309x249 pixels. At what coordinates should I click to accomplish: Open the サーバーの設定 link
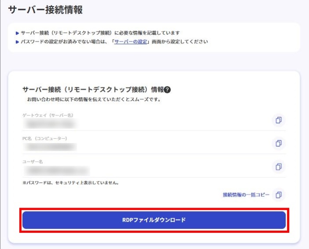pos(131,42)
